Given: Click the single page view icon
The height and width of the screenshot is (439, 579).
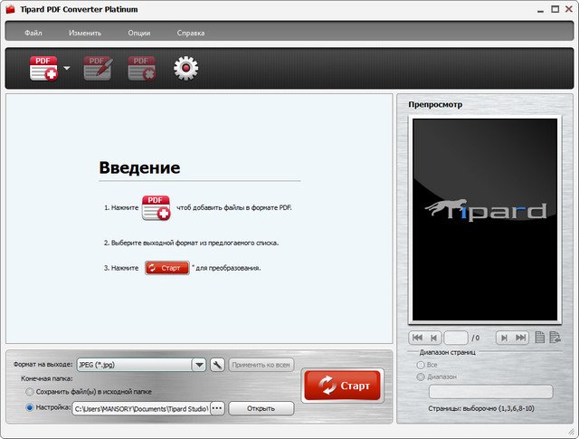Looking at the screenshot, I should click(x=539, y=337).
